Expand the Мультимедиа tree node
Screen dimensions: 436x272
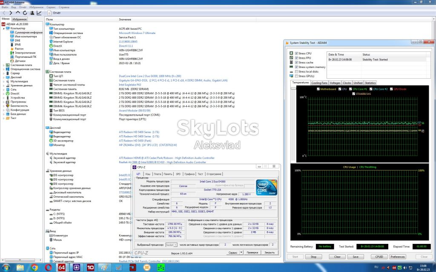[x=3, y=81]
